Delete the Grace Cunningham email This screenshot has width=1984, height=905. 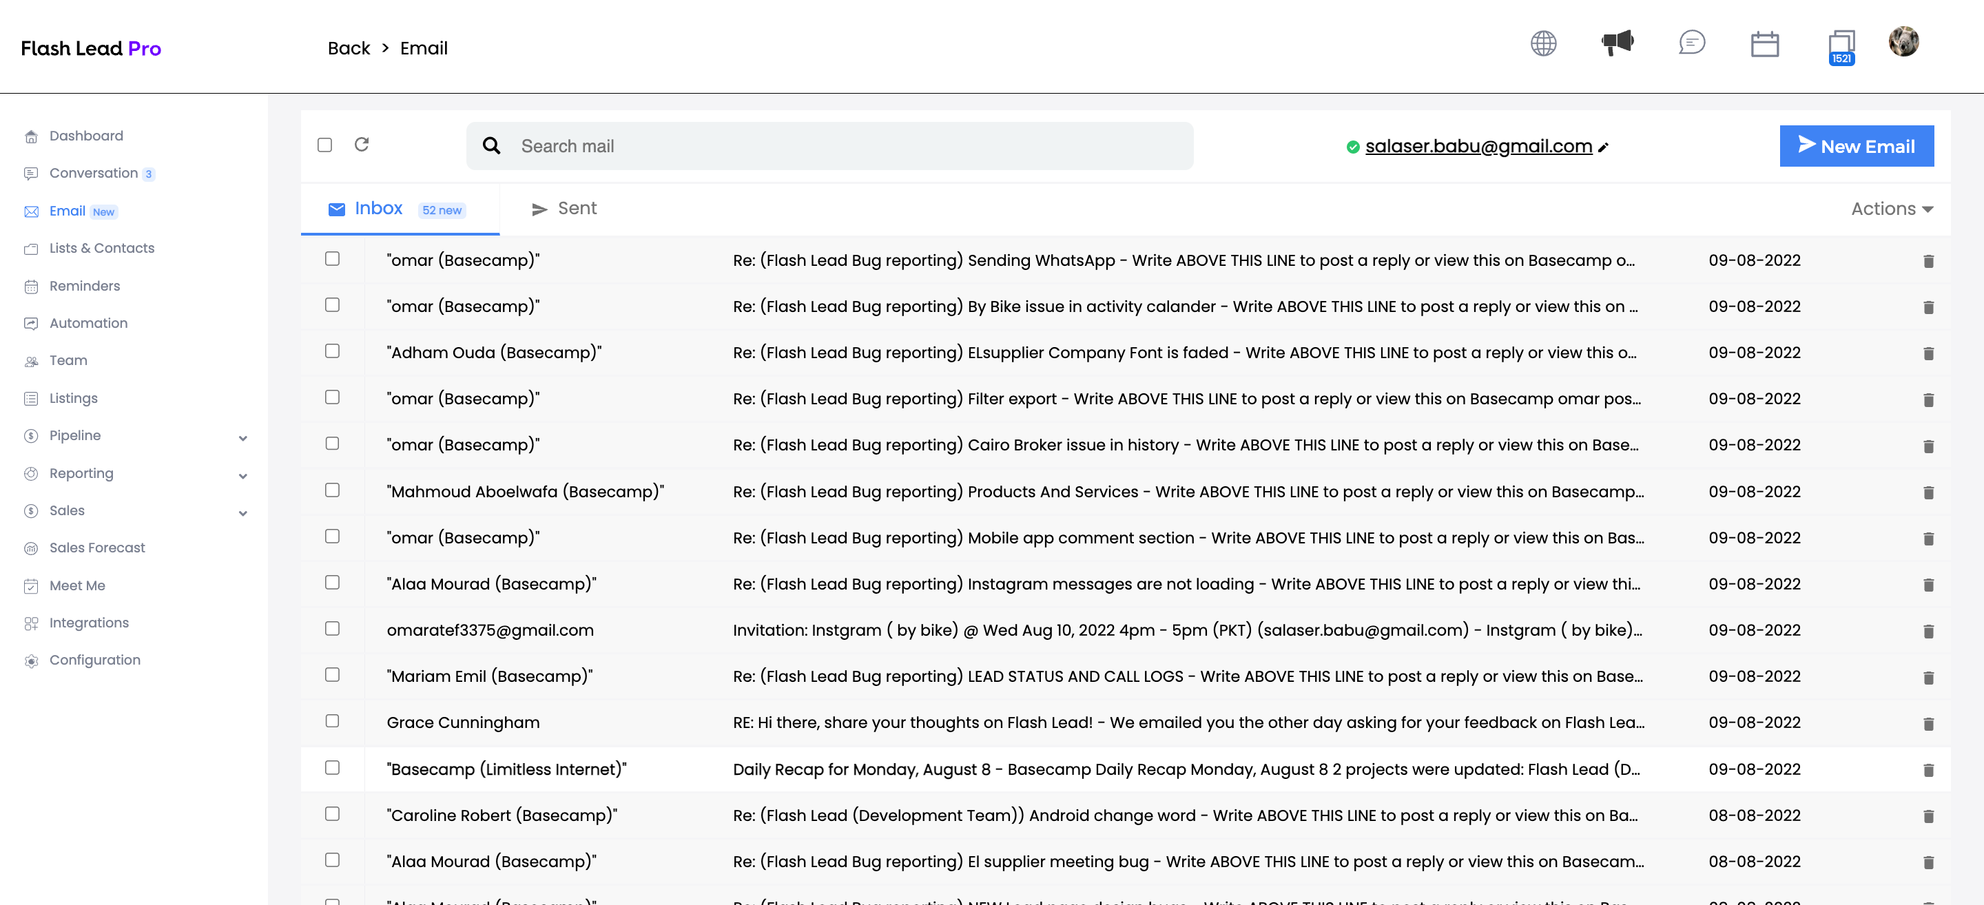pyautogui.click(x=1928, y=724)
